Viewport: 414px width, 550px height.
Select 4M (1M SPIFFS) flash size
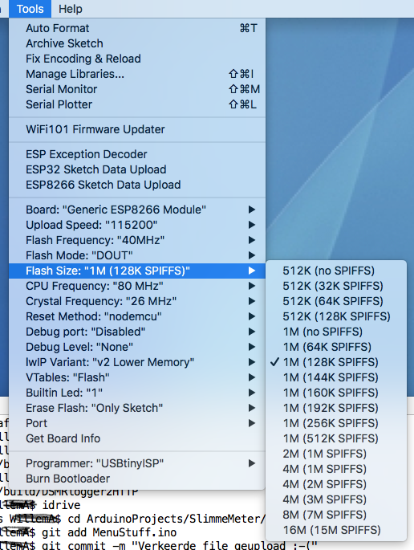click(x=336, y=469)
